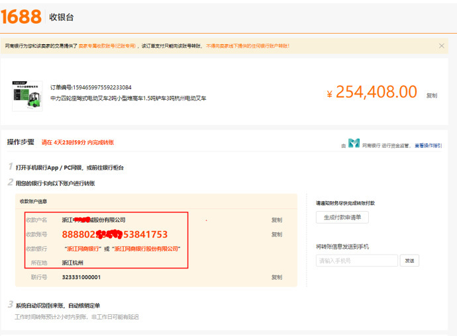Copy the payment amount 254,408.00

coord(431,95)
